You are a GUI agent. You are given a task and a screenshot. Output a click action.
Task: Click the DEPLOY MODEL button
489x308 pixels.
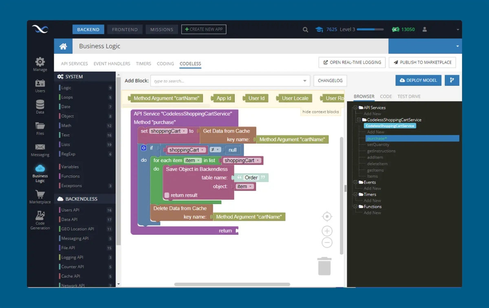pos(419,80)
